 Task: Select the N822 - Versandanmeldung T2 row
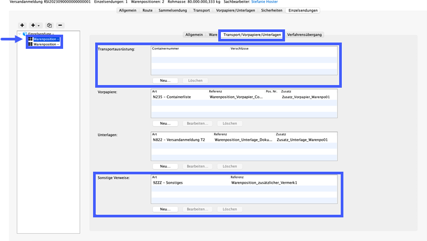pos(179,140)
